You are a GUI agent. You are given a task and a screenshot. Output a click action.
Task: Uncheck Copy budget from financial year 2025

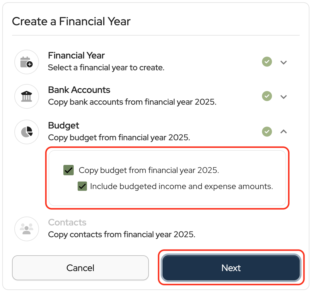[x=69, y=170]
